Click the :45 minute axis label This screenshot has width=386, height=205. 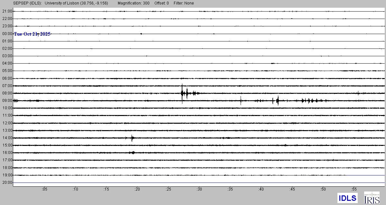292,189
